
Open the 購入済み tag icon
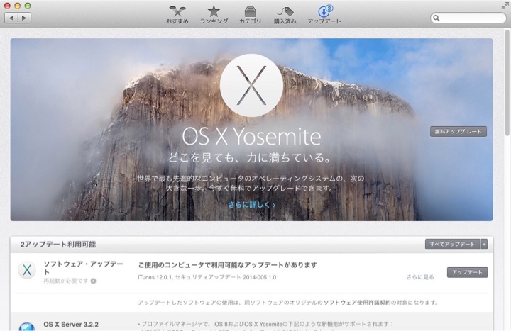click(x=285, y=15)
